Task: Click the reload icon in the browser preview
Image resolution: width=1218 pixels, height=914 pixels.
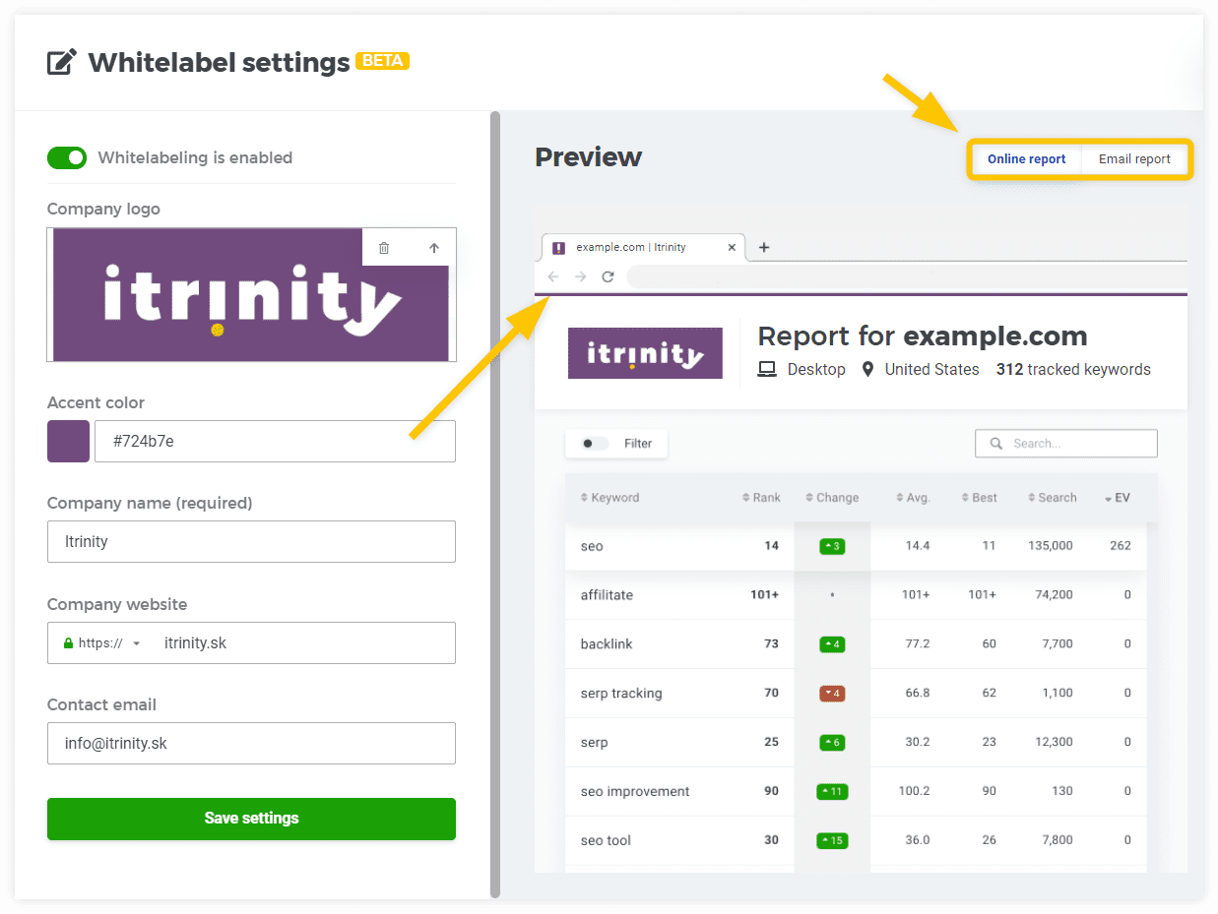Action: 608,276
